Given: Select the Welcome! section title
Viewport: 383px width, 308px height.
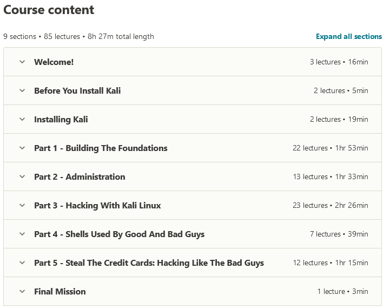Looking at the screenshot, I should [54, 62].
